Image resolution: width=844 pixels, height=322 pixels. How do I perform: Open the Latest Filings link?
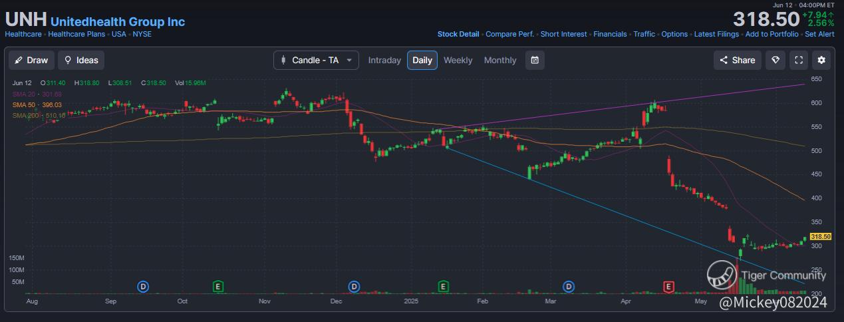716,34
